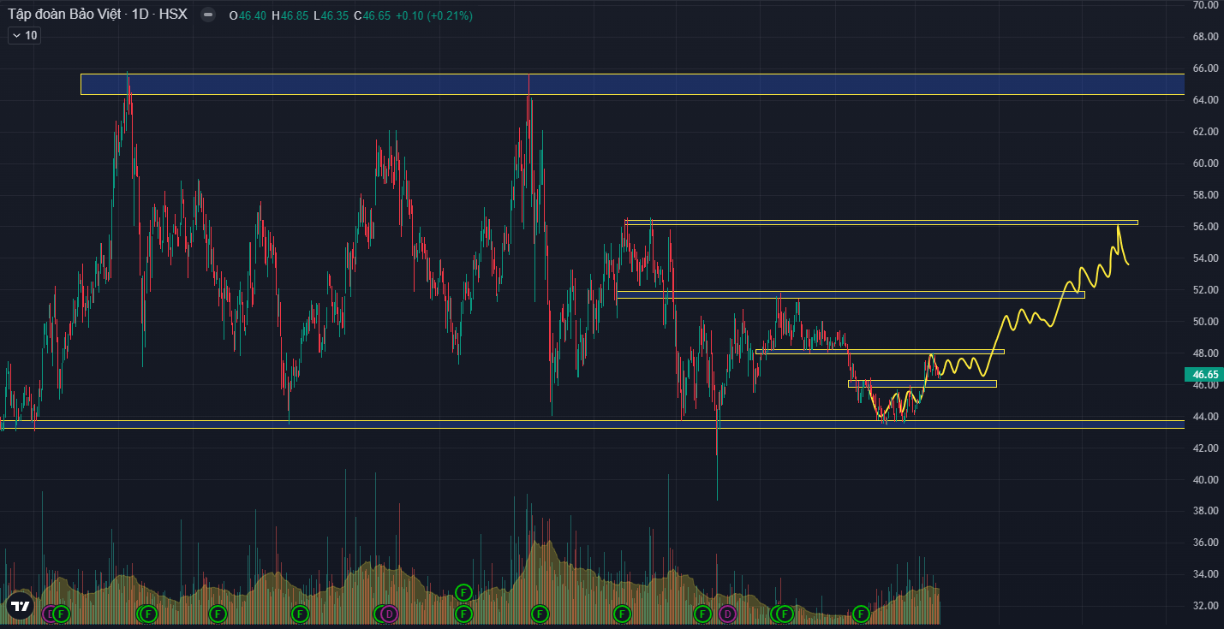Click the green current price label 46.65
The width and height of the screenshot is (1224, 629).
(x=1204, y=375)
